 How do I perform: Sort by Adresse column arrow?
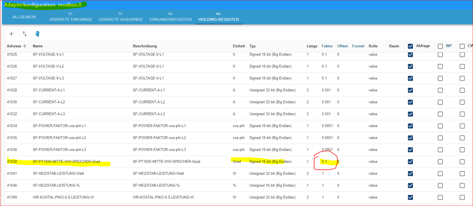click(25, 46)
